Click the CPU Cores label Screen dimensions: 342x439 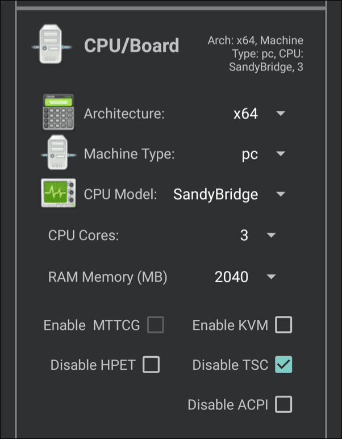(x=84, y=235)
